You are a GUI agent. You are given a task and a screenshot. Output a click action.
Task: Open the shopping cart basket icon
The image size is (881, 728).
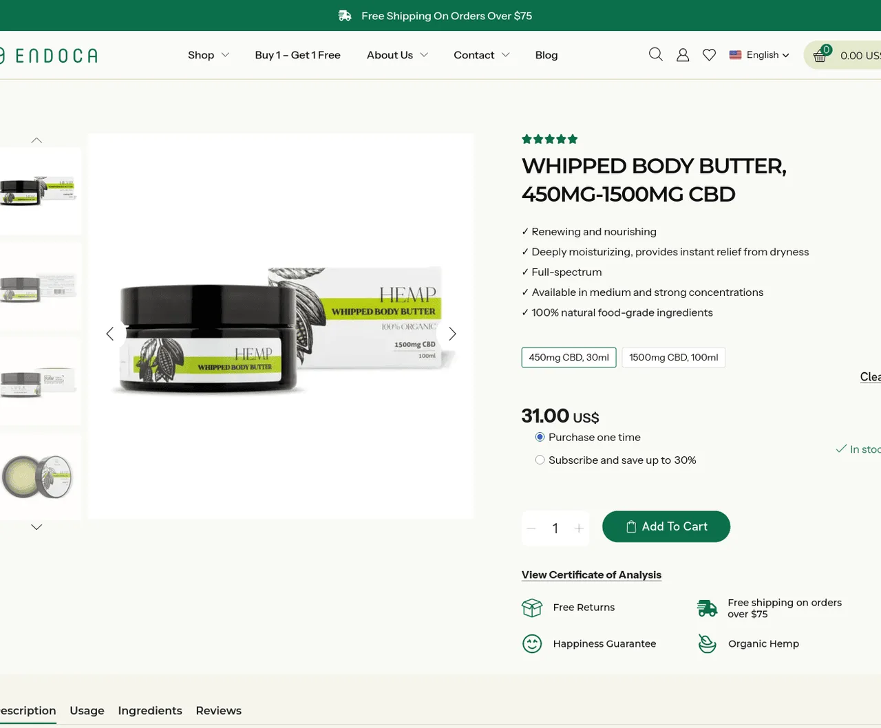[x=820, y=56]
